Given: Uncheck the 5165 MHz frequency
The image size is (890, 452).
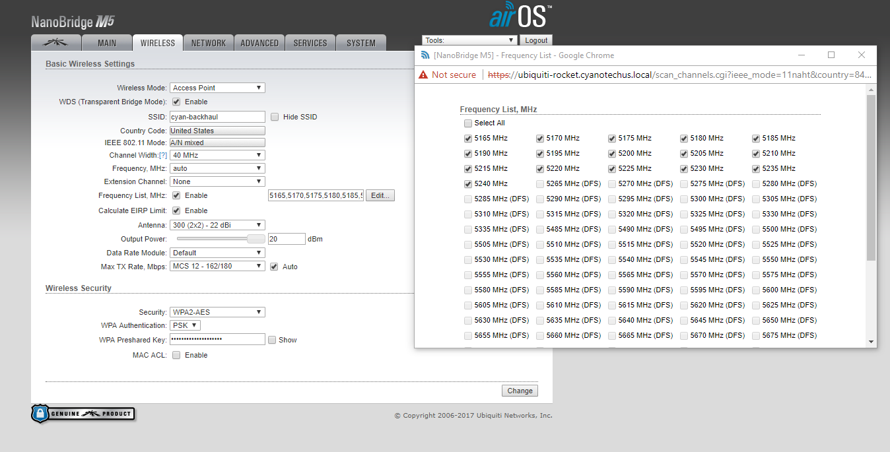Looking at the screenshot, I should click(x=468, y=138).
